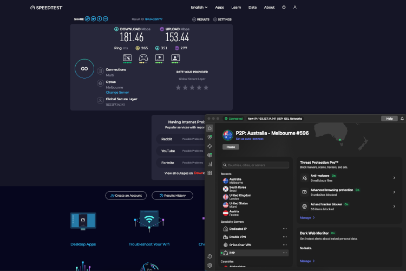Open NordVPN home sidebar icon
406x271 pixels.
point(209,128)
